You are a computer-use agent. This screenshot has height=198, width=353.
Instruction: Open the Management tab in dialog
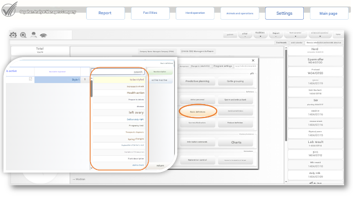(x=184, y=66)
